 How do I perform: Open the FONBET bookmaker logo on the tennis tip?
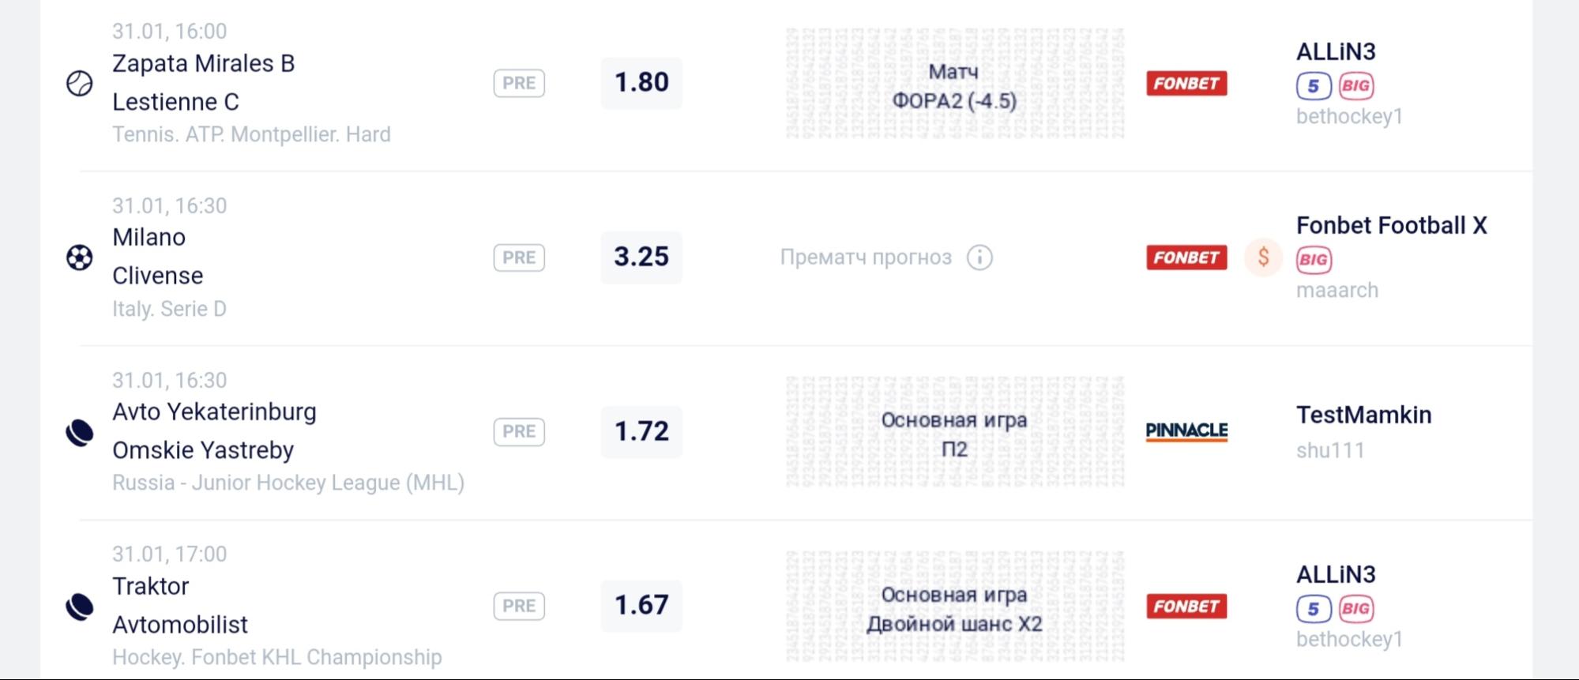pyautogui.click(x=1186, y=82)
